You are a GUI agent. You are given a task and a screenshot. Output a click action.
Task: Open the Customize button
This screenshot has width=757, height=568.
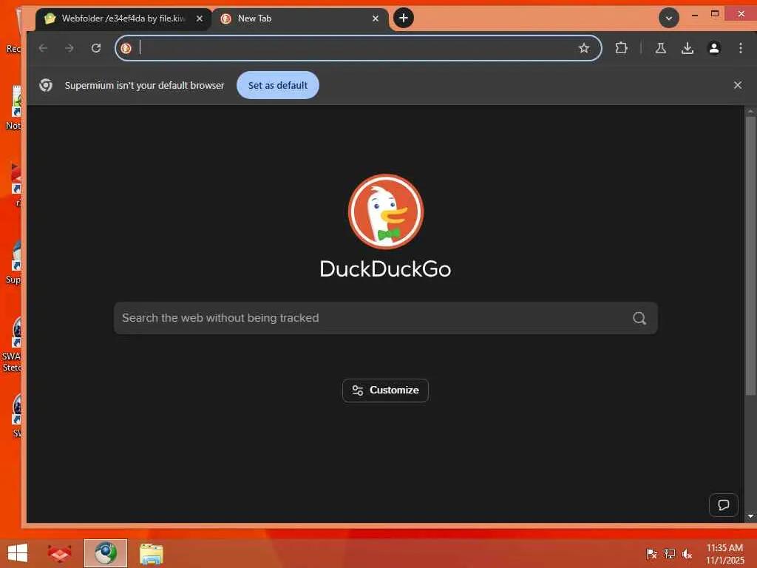(385, 390)
